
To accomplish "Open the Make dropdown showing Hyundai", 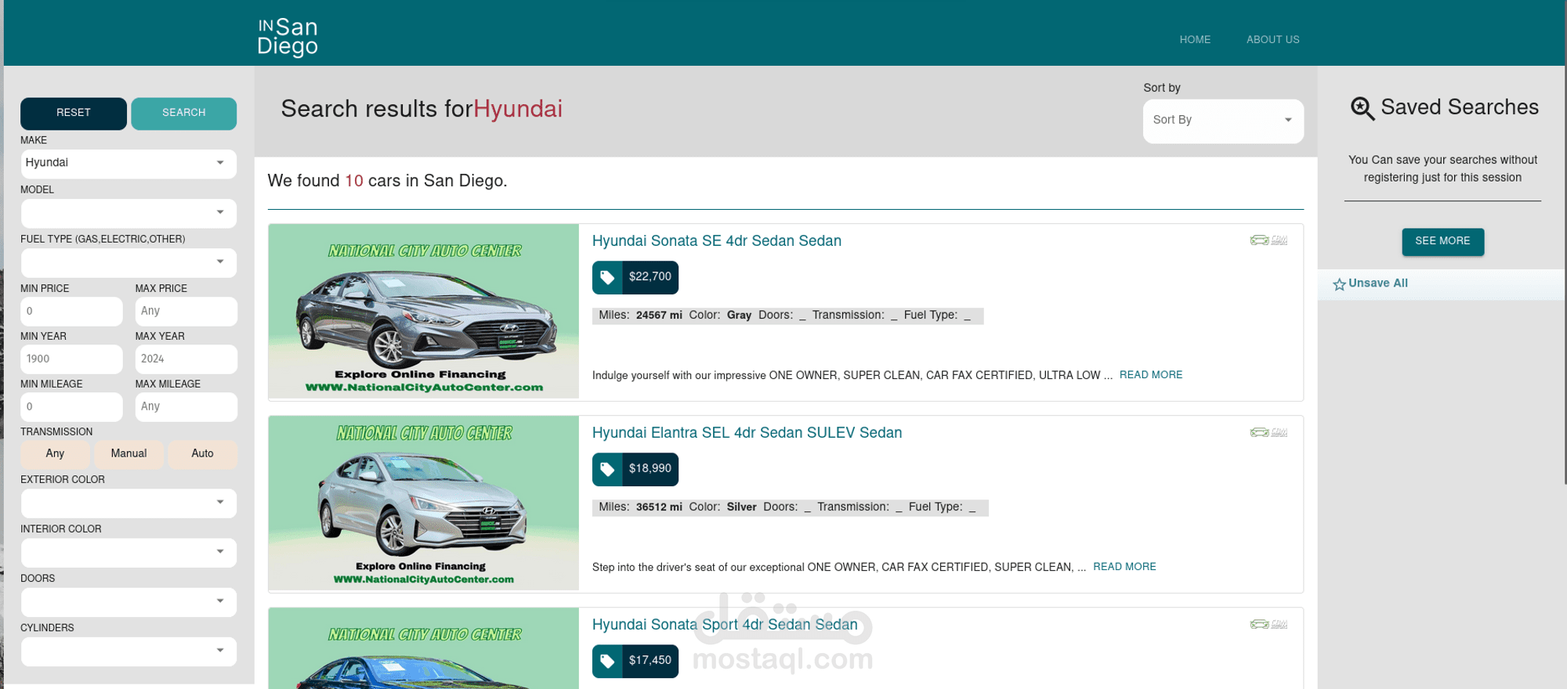I will [128, 164].
